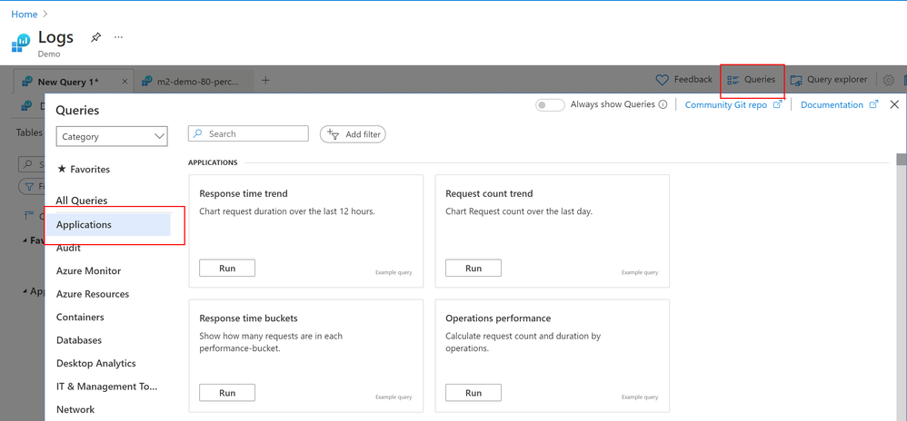Pin the Logs page with pushpin icon
This screenshot has height=421, width=907.
95,37
